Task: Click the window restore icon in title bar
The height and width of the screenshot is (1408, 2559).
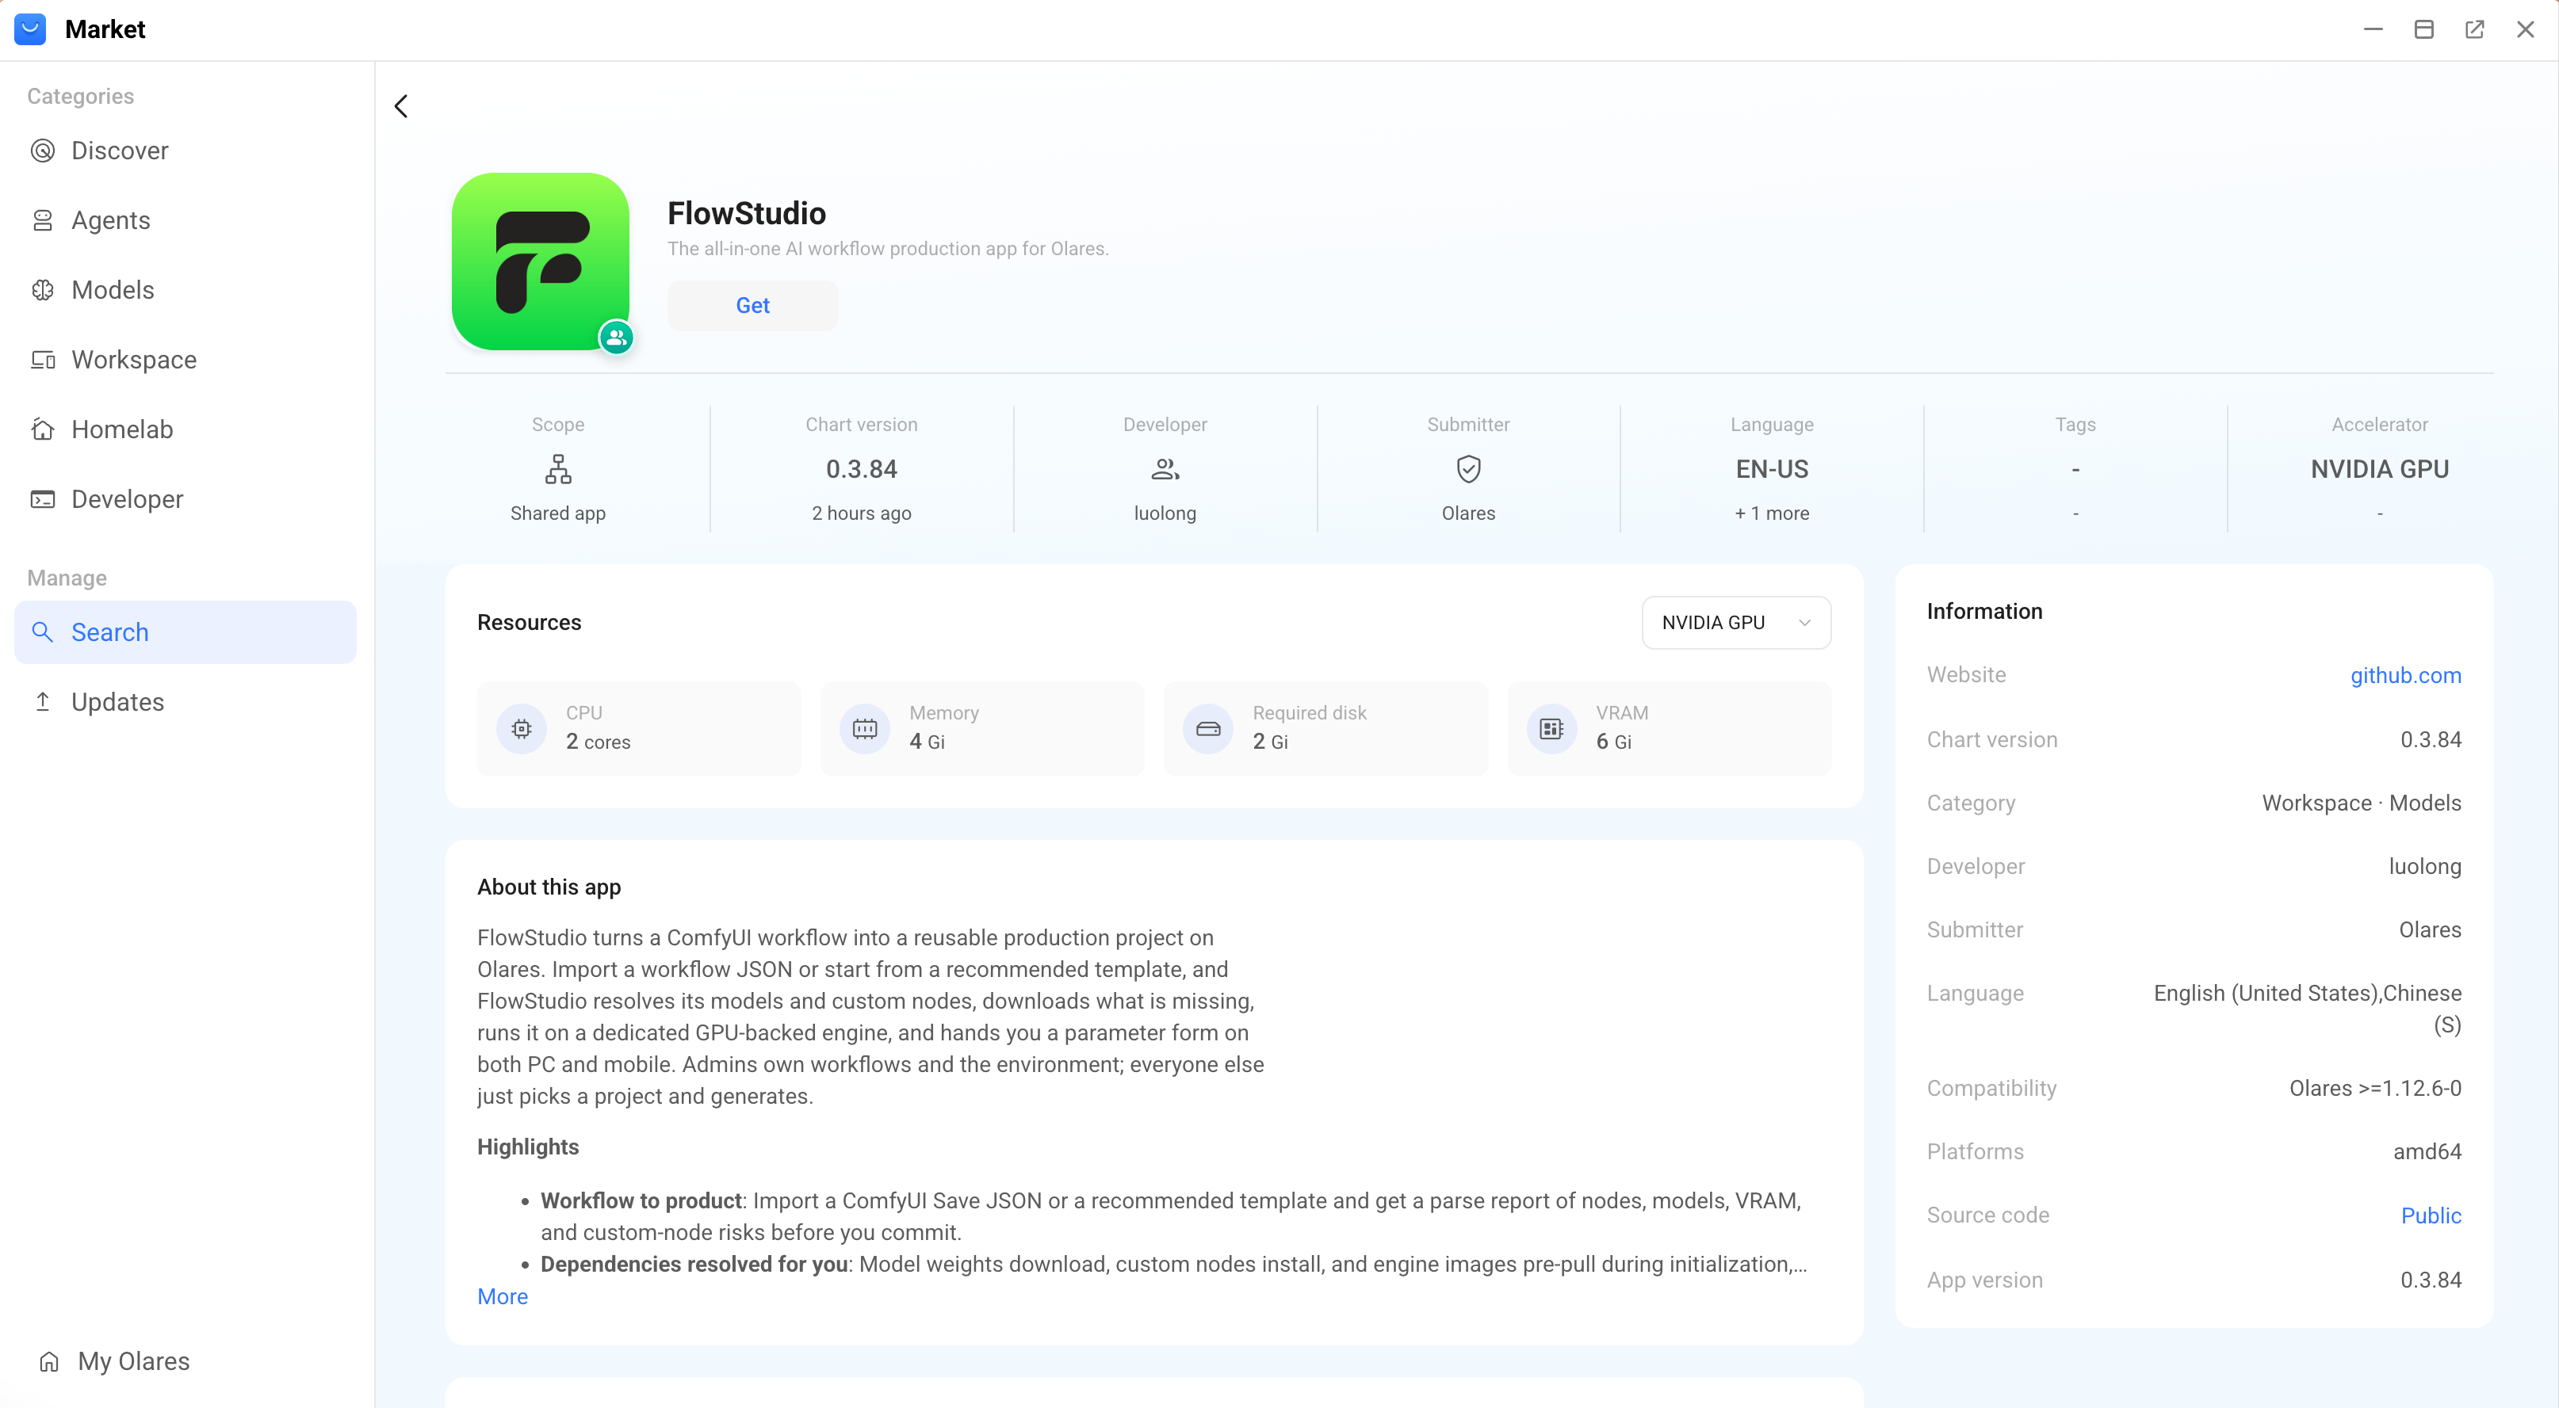Action: point(2424,30)
